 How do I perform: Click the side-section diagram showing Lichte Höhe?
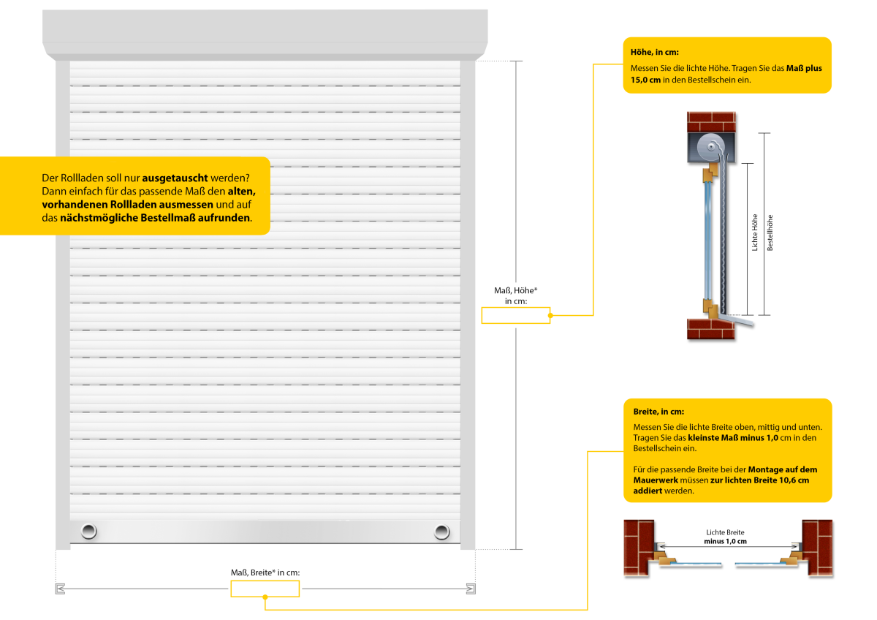729,226
